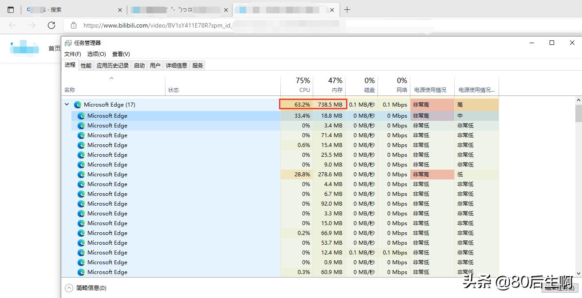Click the tab actions icon in browser
582x298 pixels.
click(x=11, y=10)
